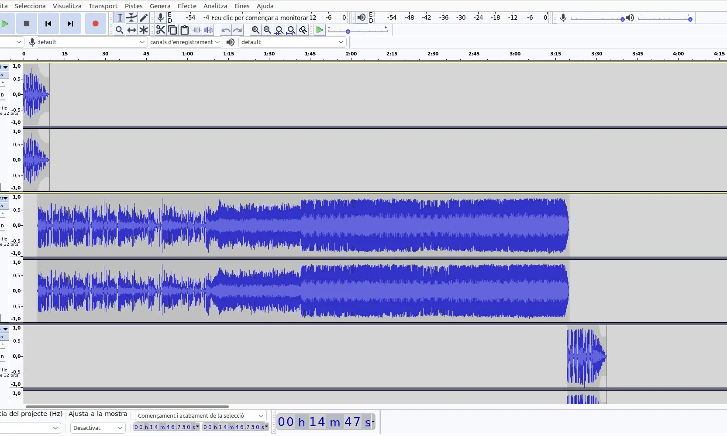Viewport: 727px width, 436px height.
Task: Start playback with the green Play button
Action: coord(5,24)
